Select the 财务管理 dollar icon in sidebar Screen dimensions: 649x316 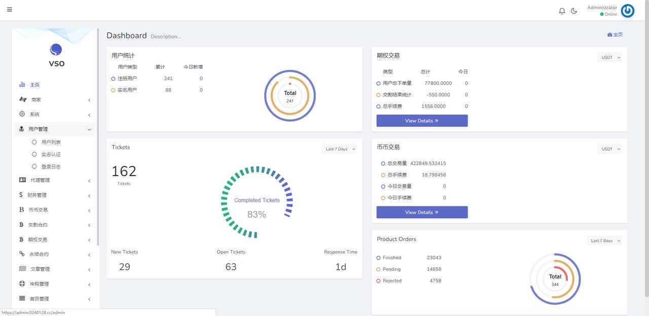pos(20,194)
